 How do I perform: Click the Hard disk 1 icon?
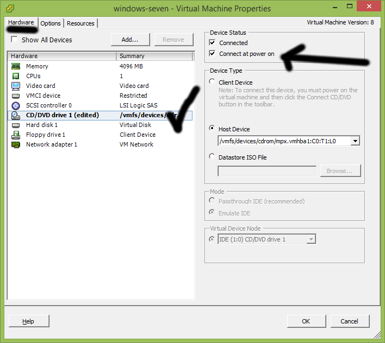pyautogui.click(x=16, y=125)
